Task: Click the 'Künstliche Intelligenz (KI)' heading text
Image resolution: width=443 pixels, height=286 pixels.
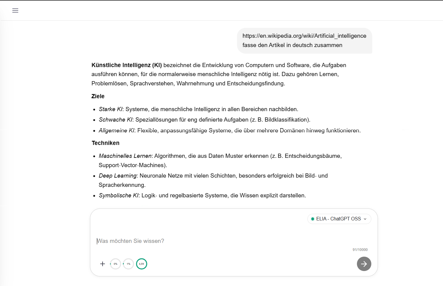Action: [x=126, y=65]
